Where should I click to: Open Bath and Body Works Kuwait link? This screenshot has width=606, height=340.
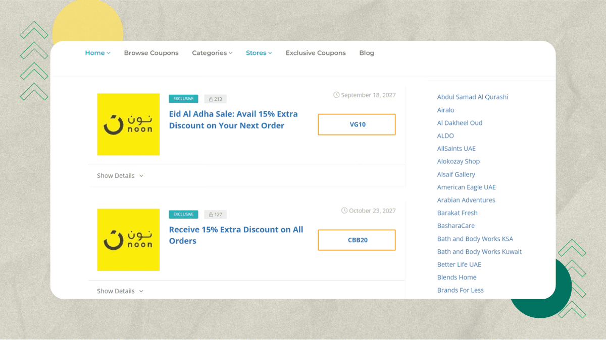[x=480, y=252]
